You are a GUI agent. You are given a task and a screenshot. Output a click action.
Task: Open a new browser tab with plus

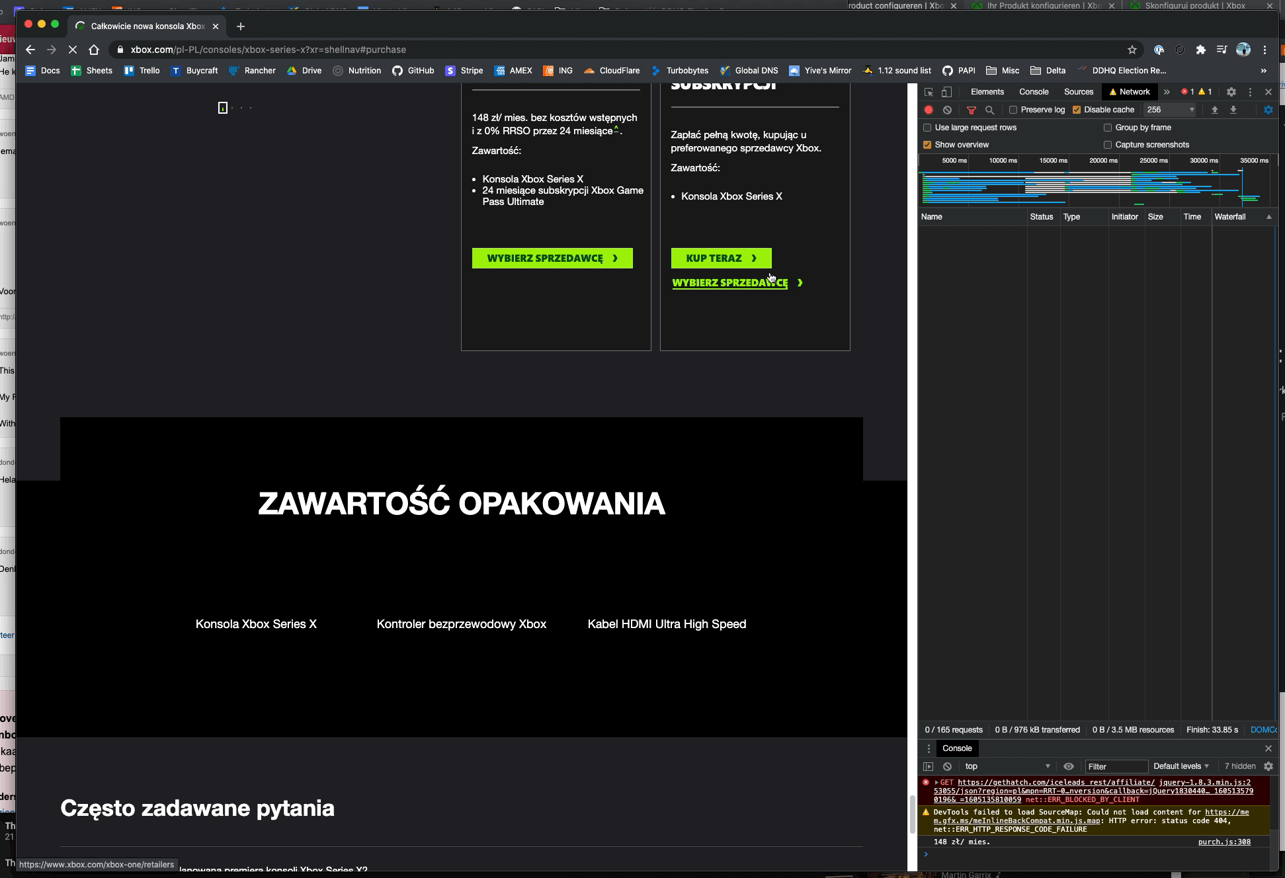(241, 26)
